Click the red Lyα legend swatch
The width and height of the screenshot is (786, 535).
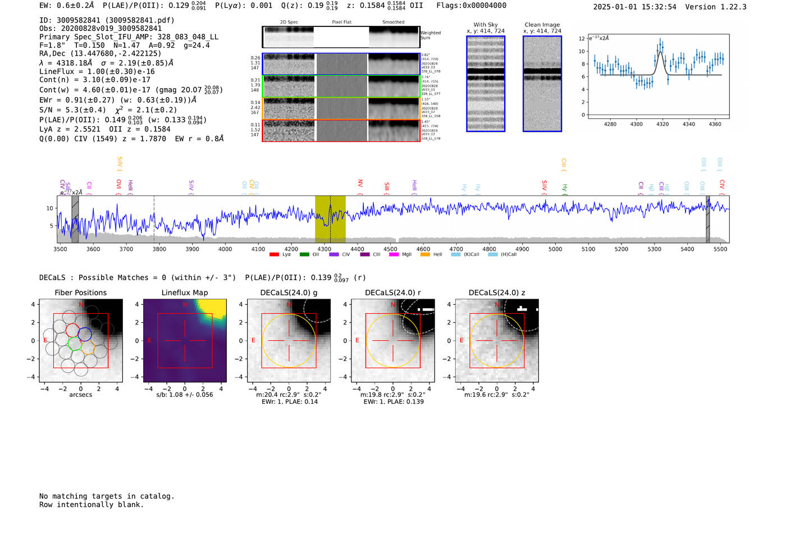coord(274,254)
